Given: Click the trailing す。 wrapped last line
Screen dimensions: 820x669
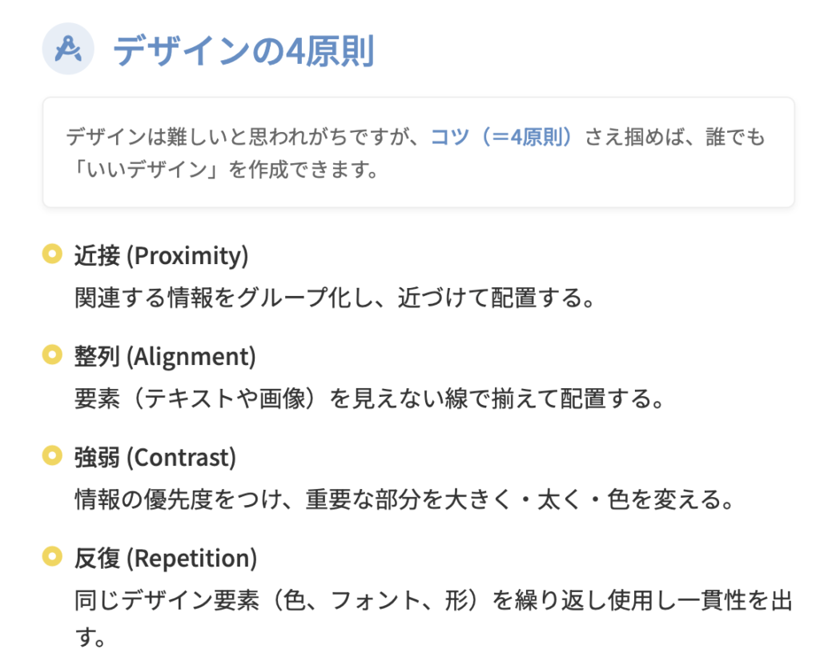Looking at the screenshot, I should [x=90, y=639].
